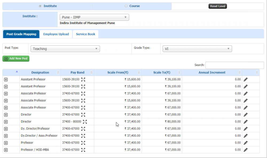Screen dimensions: 267x158
Task: Click the Institute : field label
Action: (30, 16)
